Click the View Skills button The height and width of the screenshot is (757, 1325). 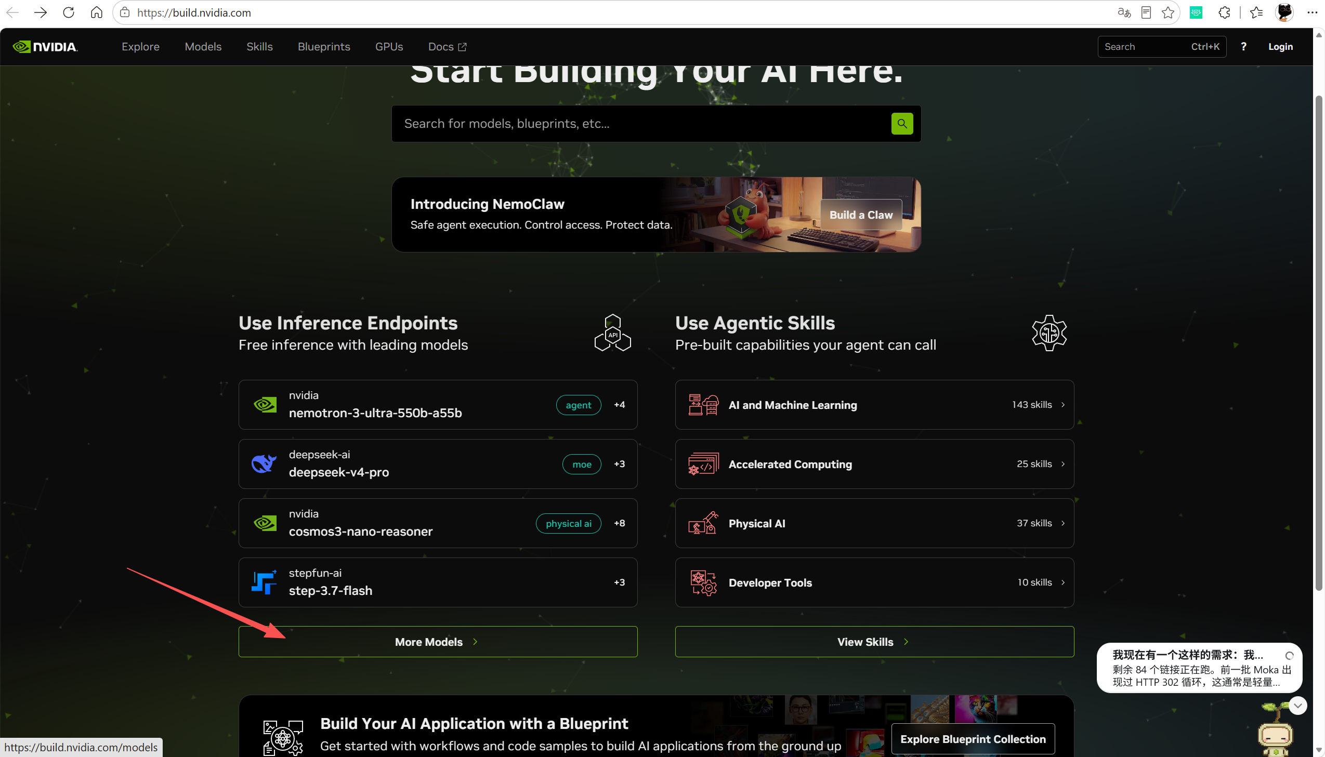[874, 642]
